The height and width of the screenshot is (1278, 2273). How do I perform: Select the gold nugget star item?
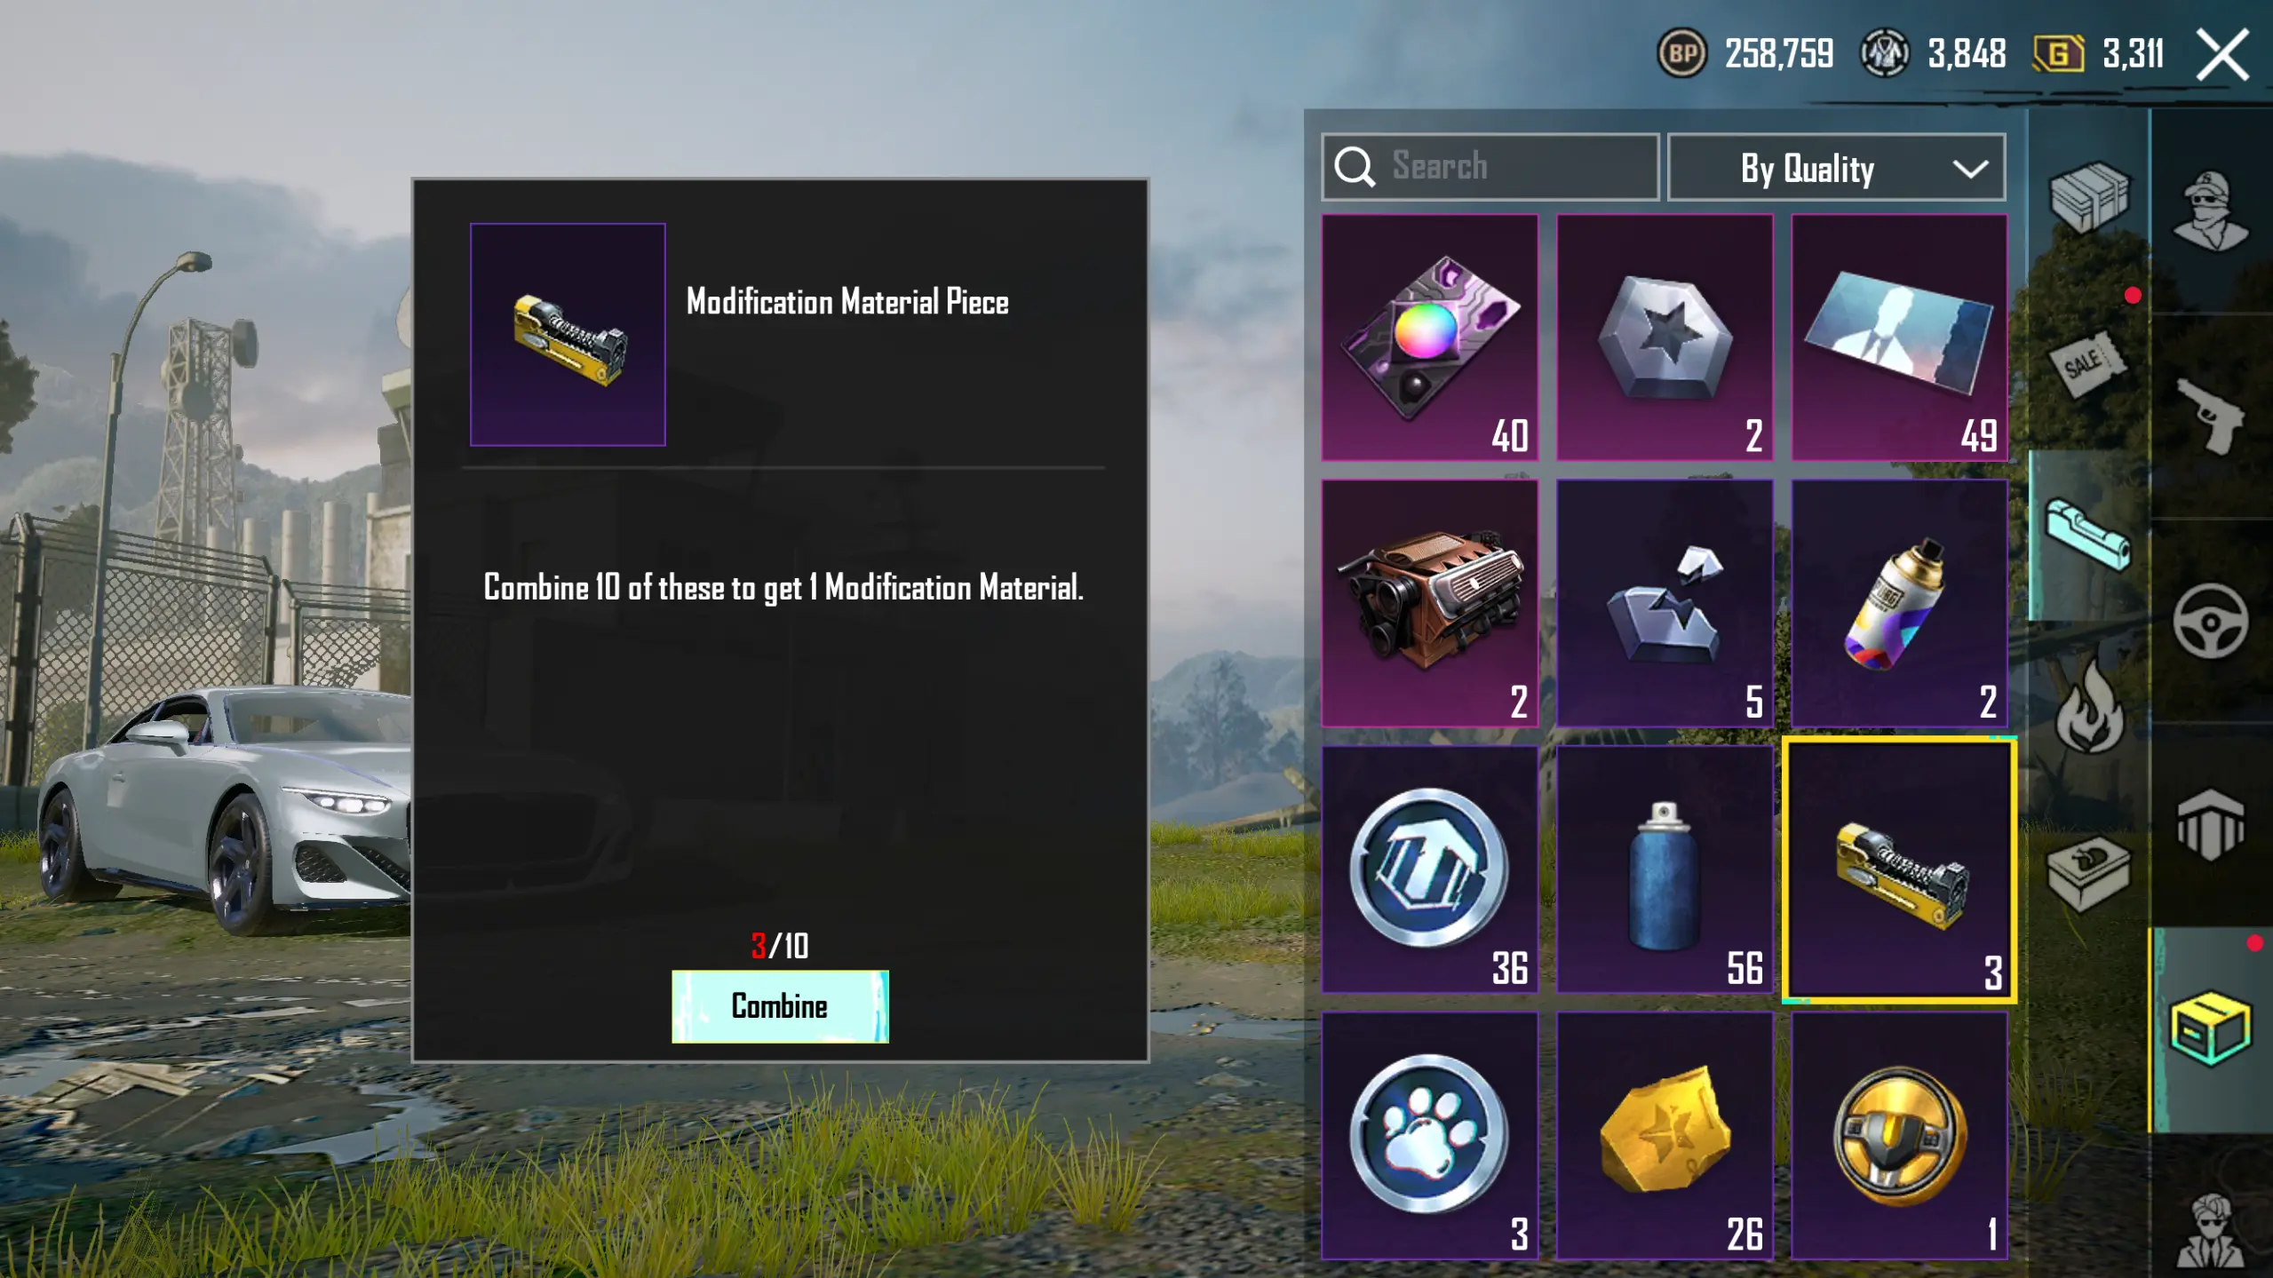pyautogui.click(x=1665, y=1135)
